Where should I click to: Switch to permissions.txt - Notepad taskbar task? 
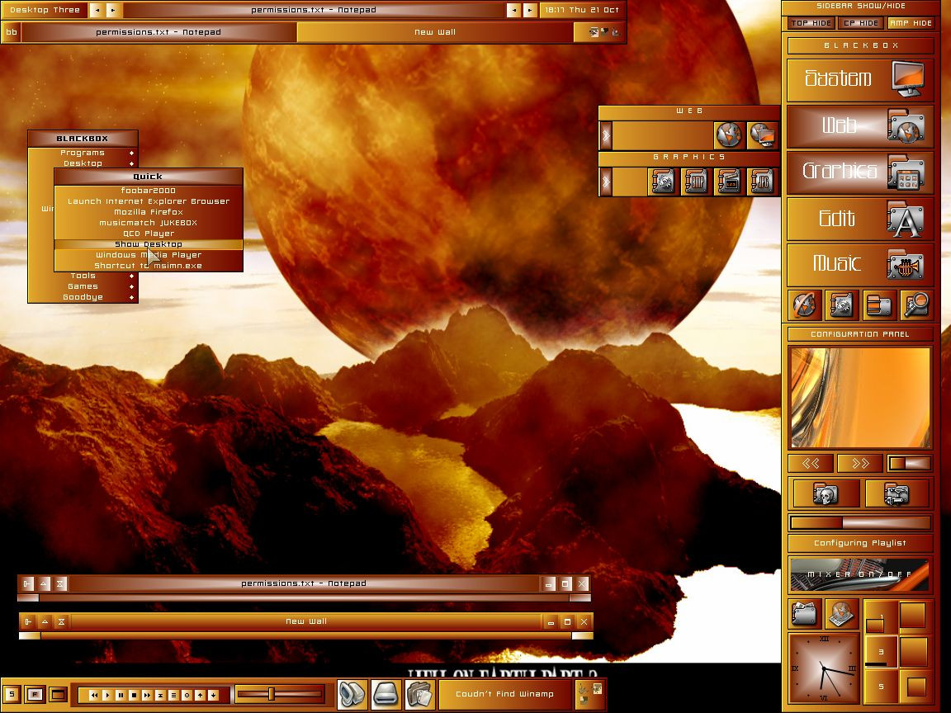click(158, 32)
